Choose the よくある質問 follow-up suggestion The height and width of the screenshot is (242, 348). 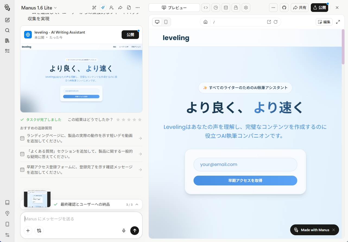(x=81, y=154)
